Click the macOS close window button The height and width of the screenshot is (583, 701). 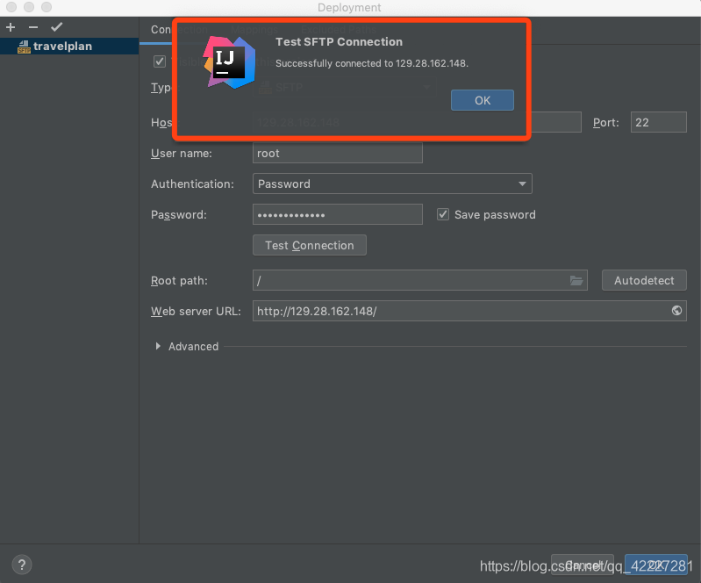[x=11, y=7]
